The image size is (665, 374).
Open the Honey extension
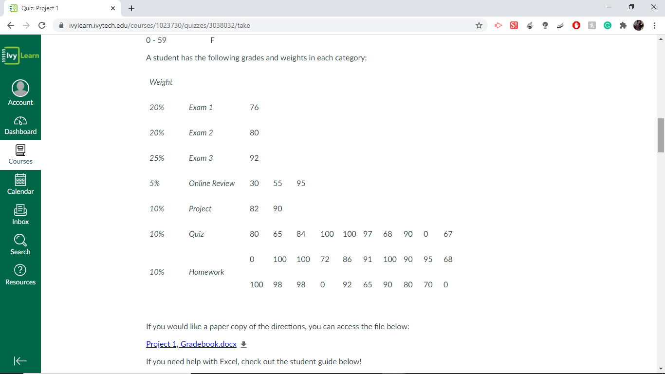pos(591,25)
